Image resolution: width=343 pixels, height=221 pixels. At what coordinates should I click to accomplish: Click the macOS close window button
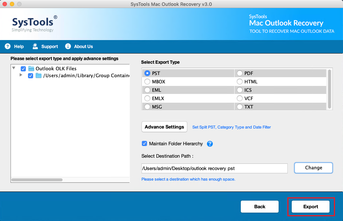click(5, 4)
